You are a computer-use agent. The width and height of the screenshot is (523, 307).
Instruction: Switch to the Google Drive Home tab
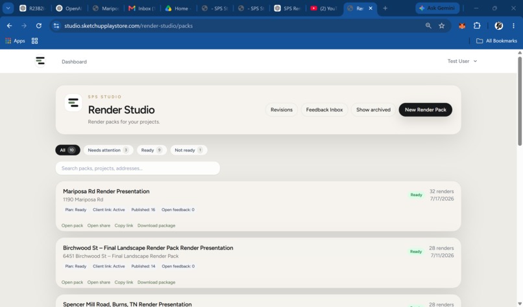tap(178, 8)
